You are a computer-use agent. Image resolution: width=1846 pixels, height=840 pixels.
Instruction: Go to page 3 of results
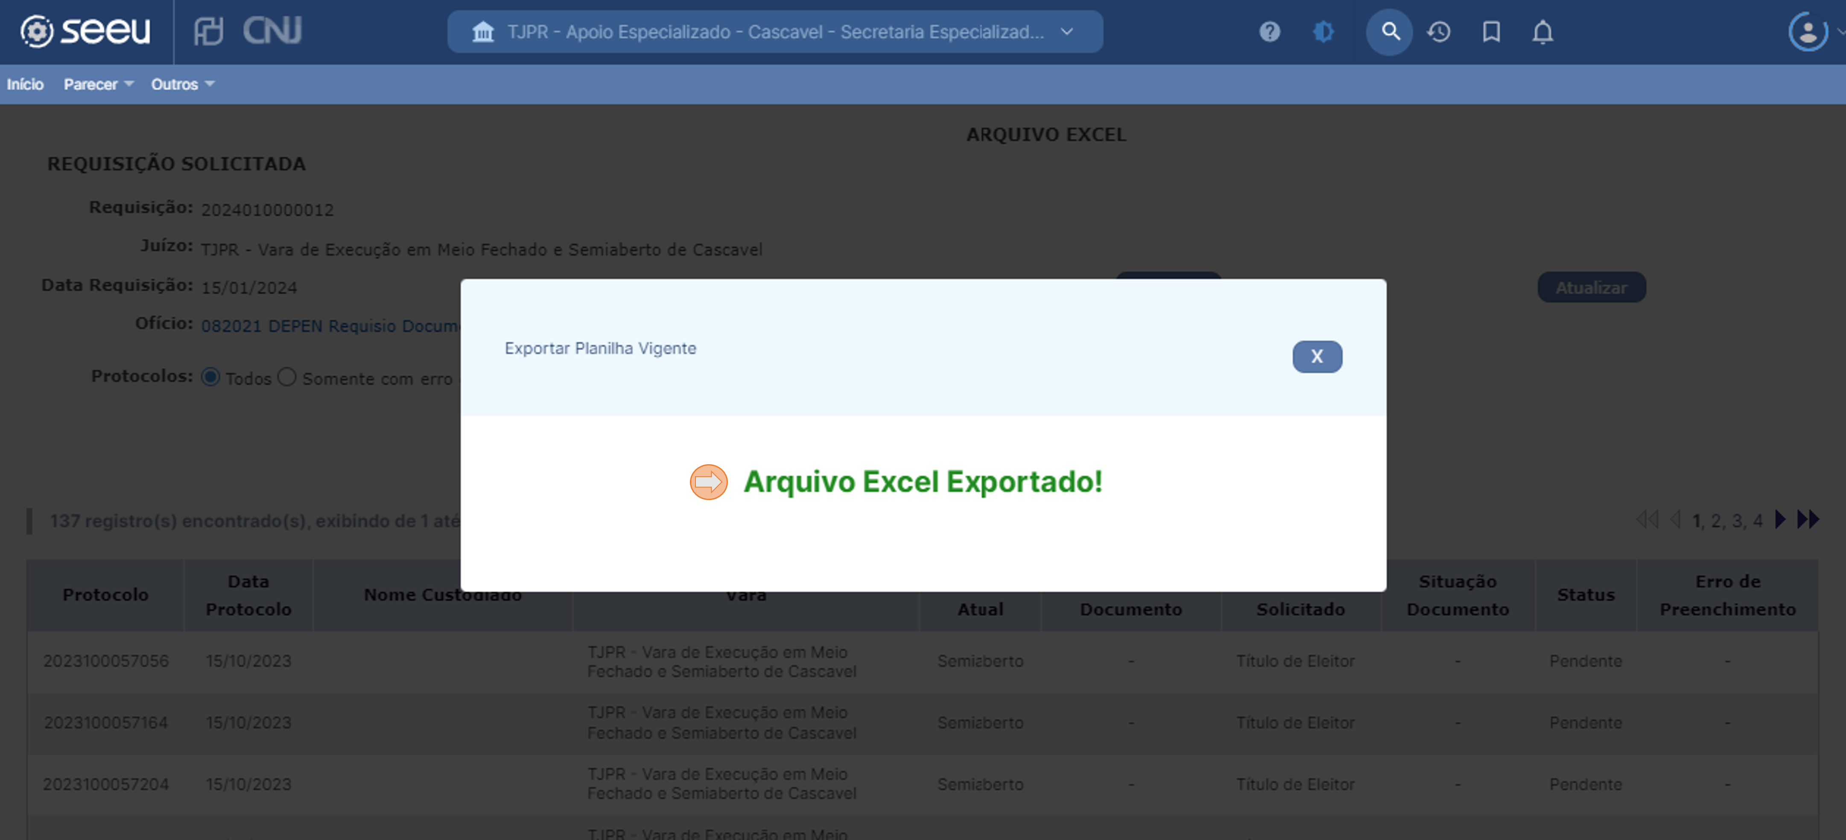click(1737, 521)
